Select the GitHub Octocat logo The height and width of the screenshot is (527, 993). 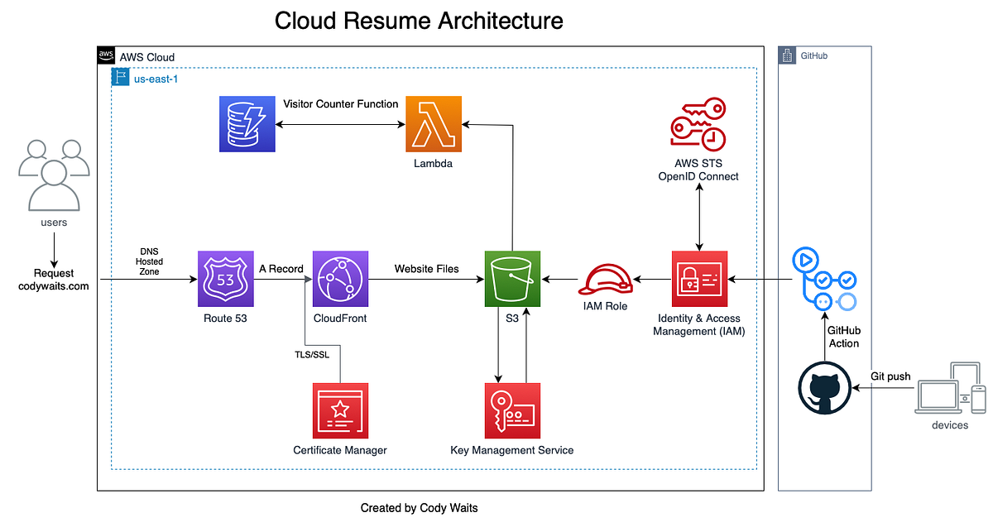pyautogui.click(x=824, y=387)
